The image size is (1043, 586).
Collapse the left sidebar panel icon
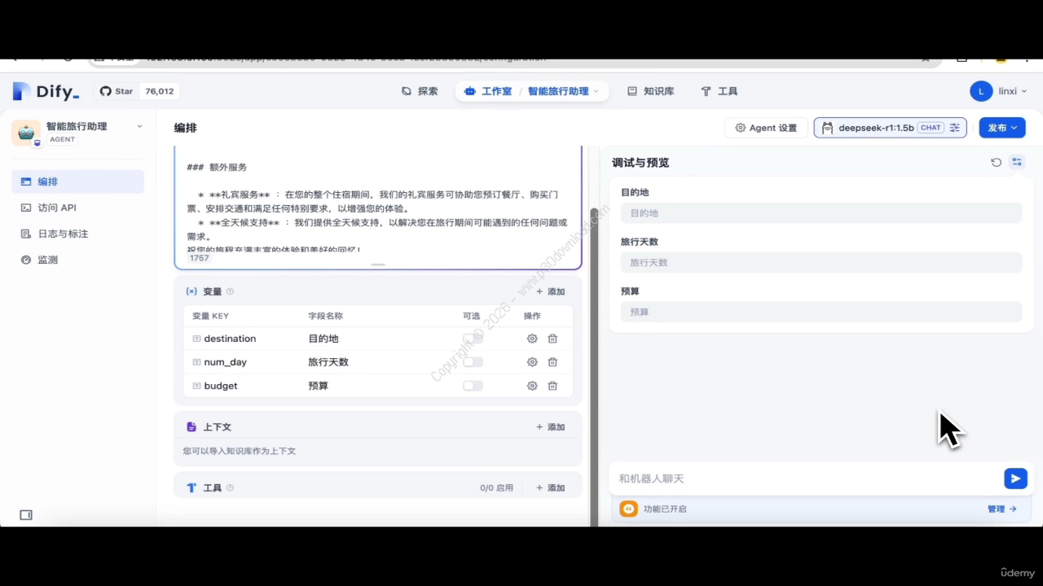26,515
